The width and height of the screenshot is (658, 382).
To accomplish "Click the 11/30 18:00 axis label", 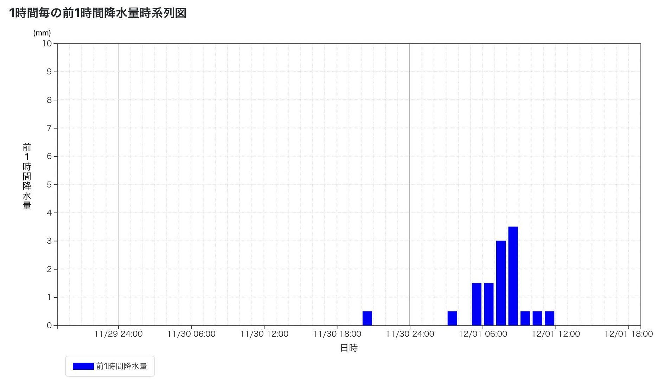I will pos(337,334).
